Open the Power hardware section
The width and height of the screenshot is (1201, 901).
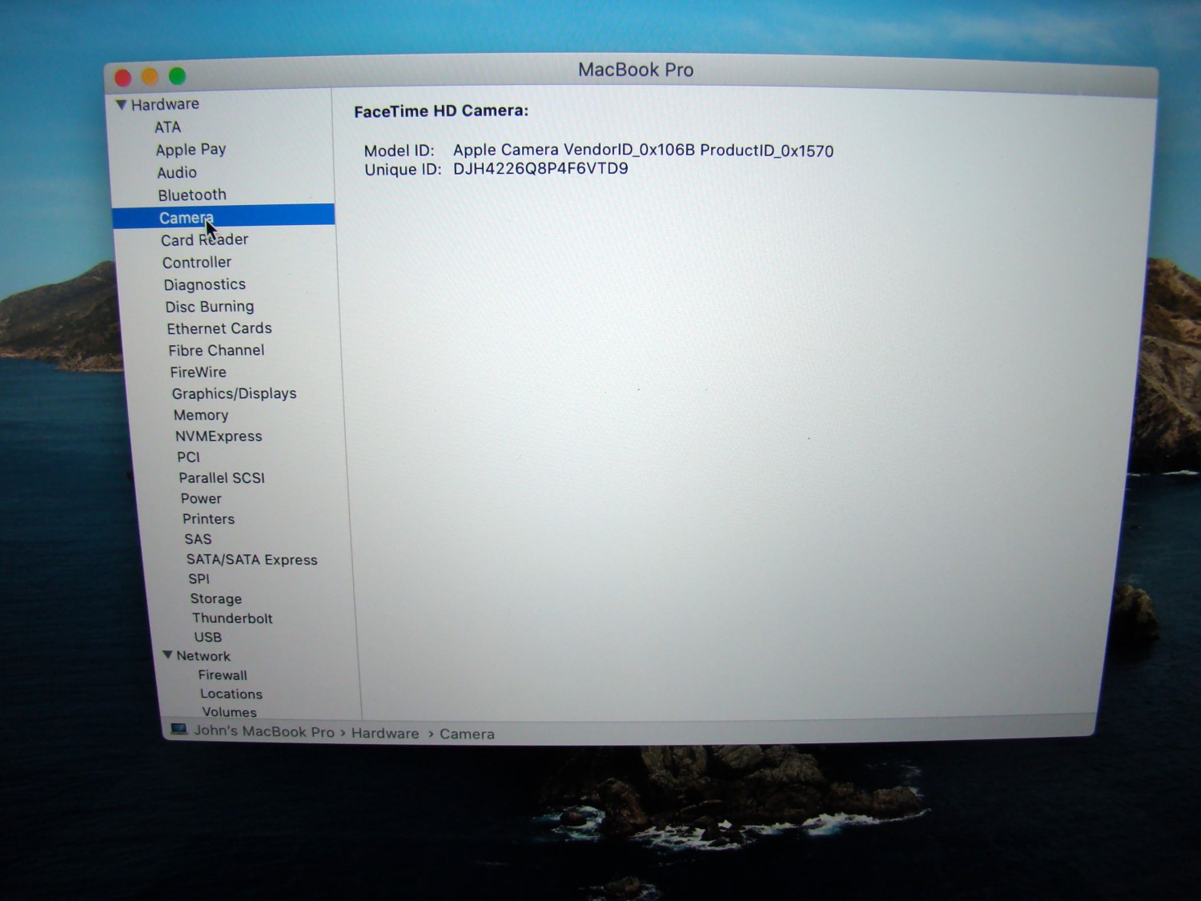click(x=201, y=499)
